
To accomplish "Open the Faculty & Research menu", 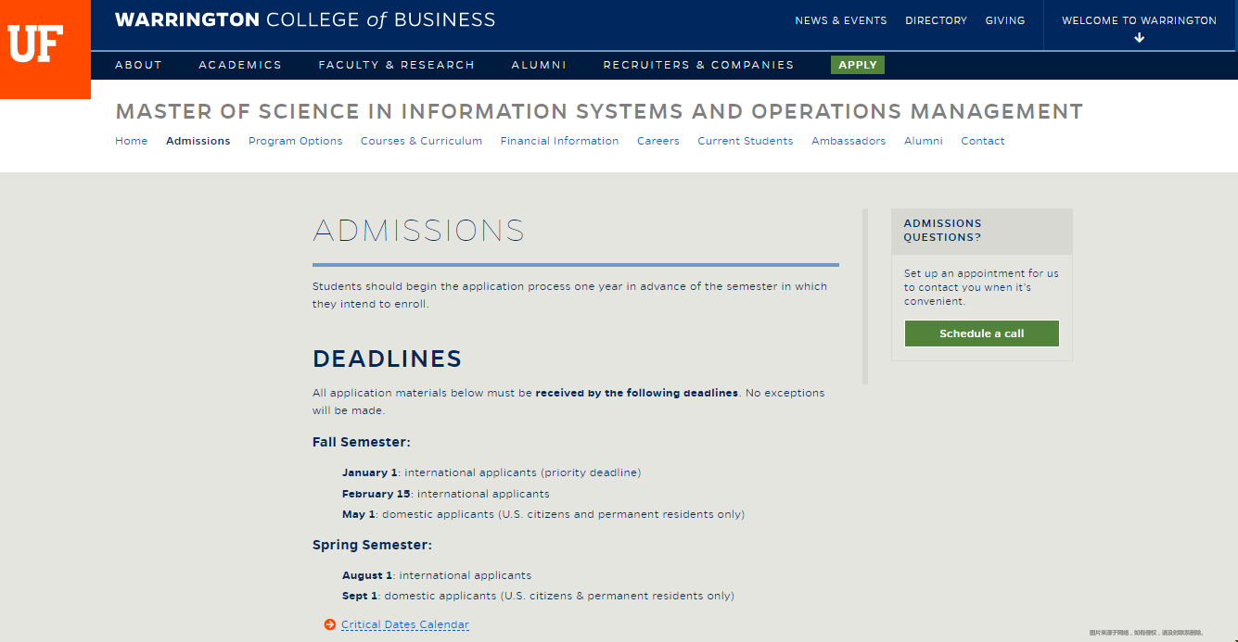I will (x=396, y=65).
